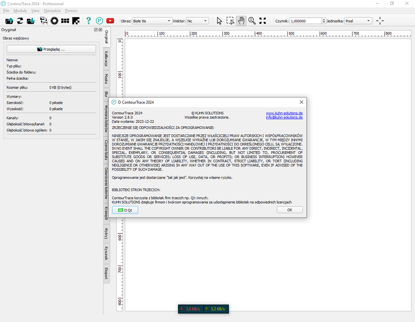Click the '© KUHN SOLUTIONS' text
This screenshot has width=415, height=322.
(207, 113)
